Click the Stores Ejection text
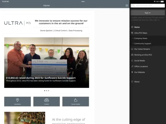The width and height of the screenshot is (166, 124). pyautogui.click(x=46, y=30)
